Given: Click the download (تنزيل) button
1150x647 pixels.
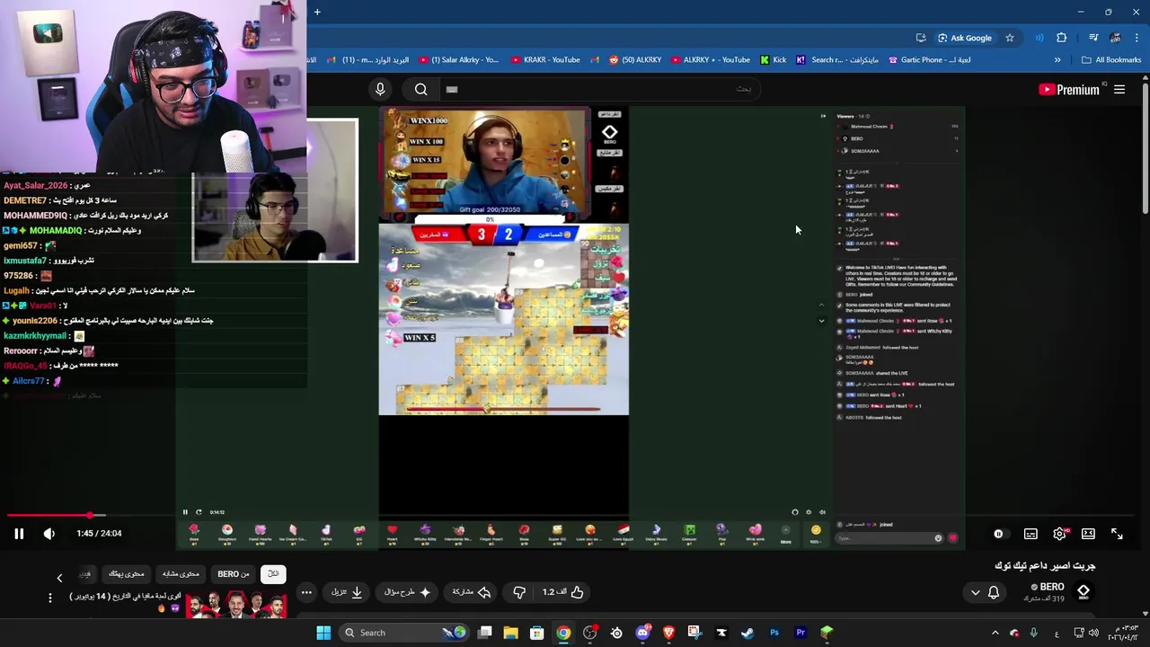Looking at the screenshot, I should [x=347, y=592].
